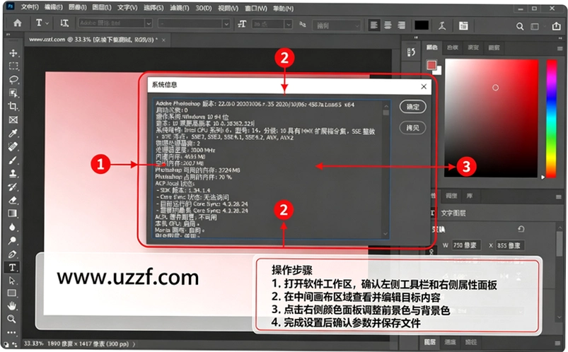Select the Path Selection tool
568x352 pixels.
12,281
